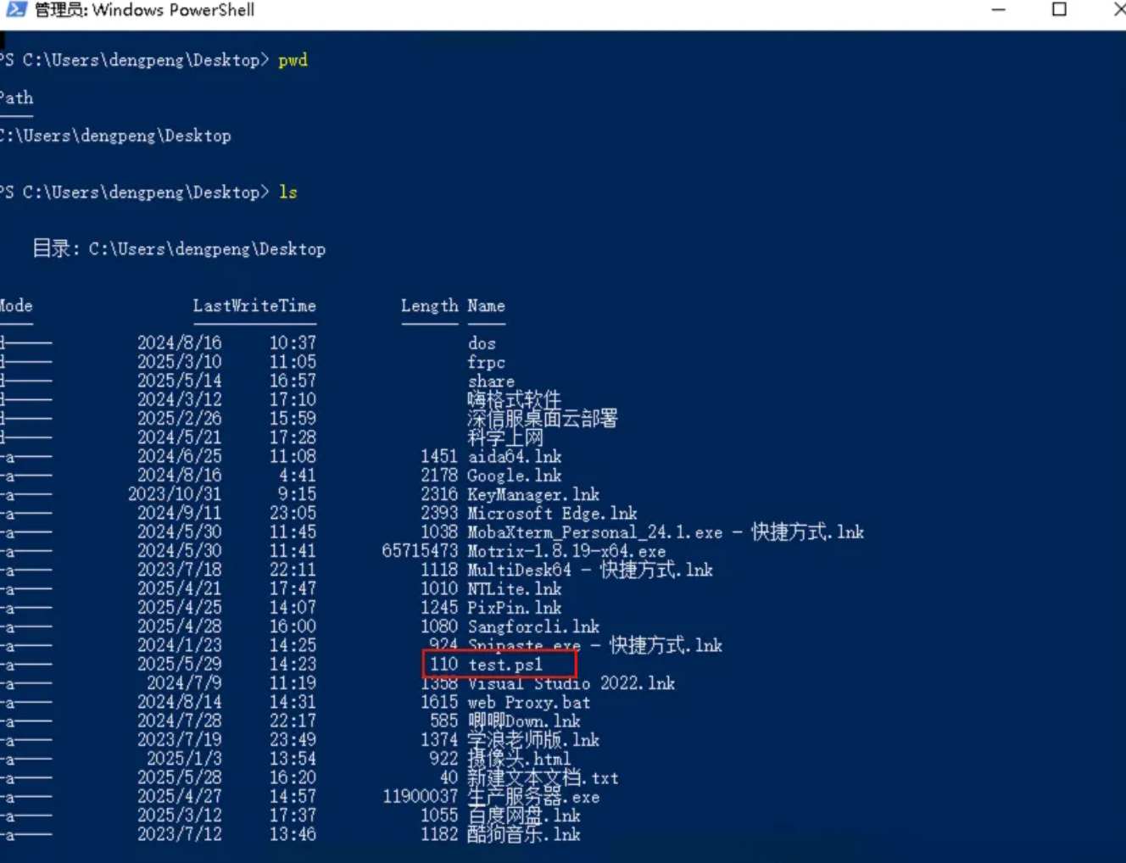This screenshot has width=1126, height=863.
Task: Click the 摄像头.html file name
Action: click(x=518, y=759)
